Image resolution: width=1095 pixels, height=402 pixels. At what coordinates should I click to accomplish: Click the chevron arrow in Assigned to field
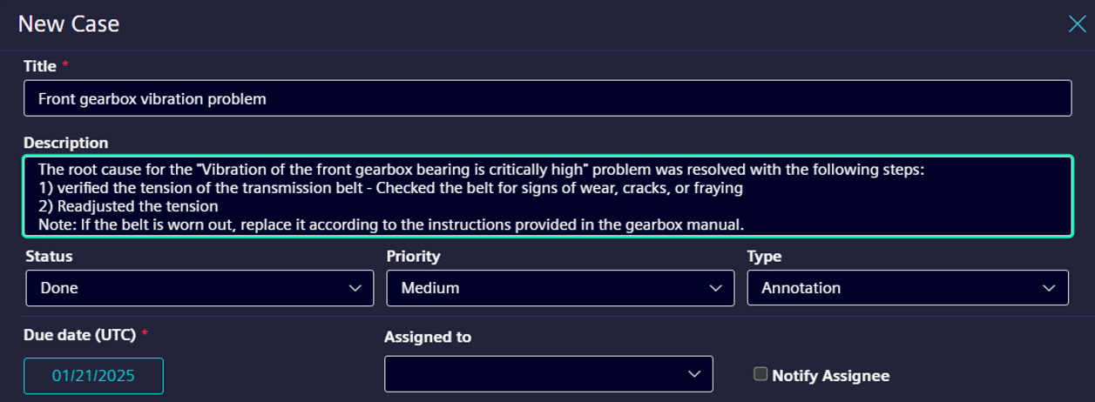(694, 374)
